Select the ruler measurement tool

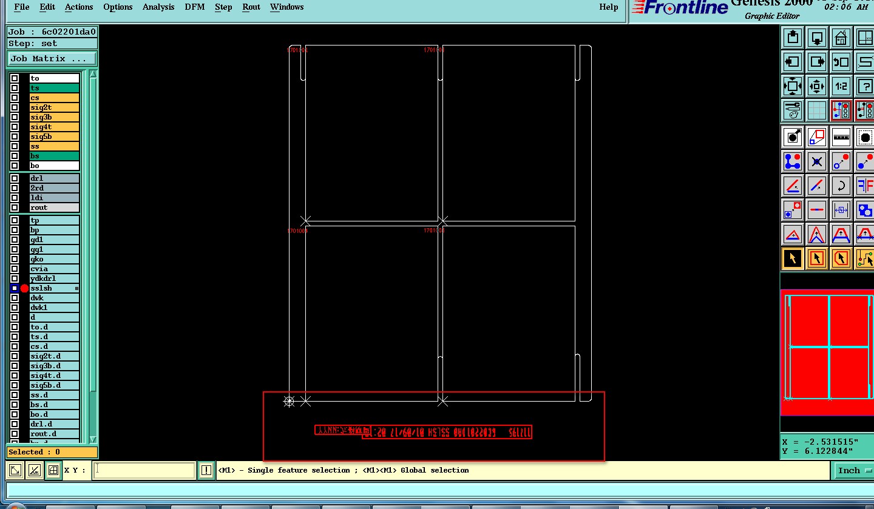pos(841,137)
